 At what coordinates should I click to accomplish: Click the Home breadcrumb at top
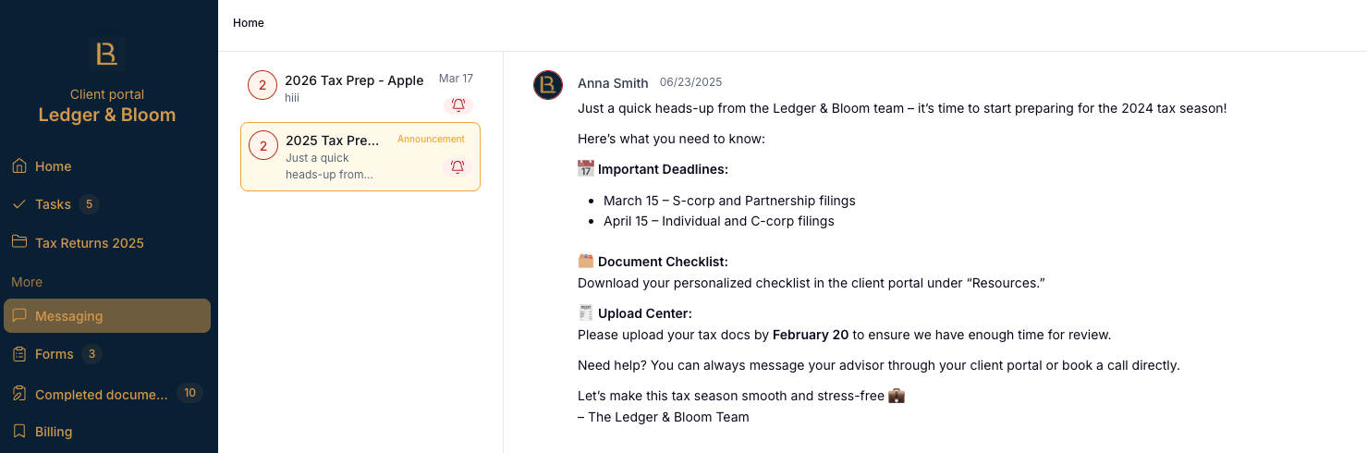coord(249,23)
